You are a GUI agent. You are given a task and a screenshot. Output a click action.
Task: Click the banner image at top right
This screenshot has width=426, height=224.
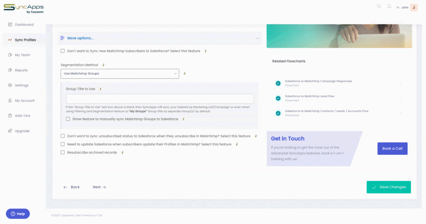pos(339,36)
